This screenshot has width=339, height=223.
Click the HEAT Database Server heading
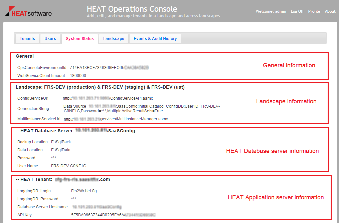coord(75,131)
